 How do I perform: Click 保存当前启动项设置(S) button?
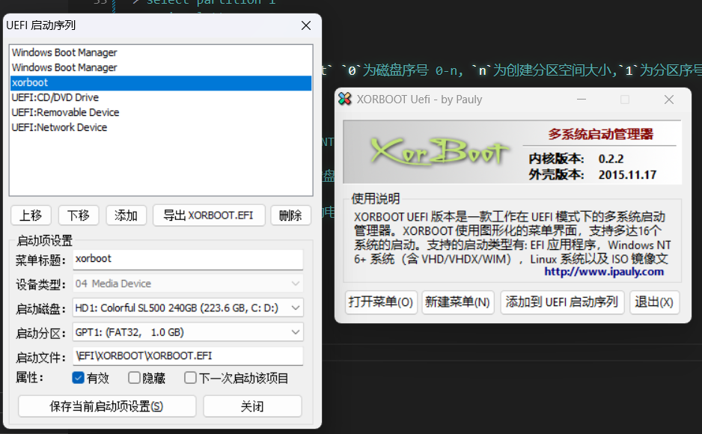[106, 406]
